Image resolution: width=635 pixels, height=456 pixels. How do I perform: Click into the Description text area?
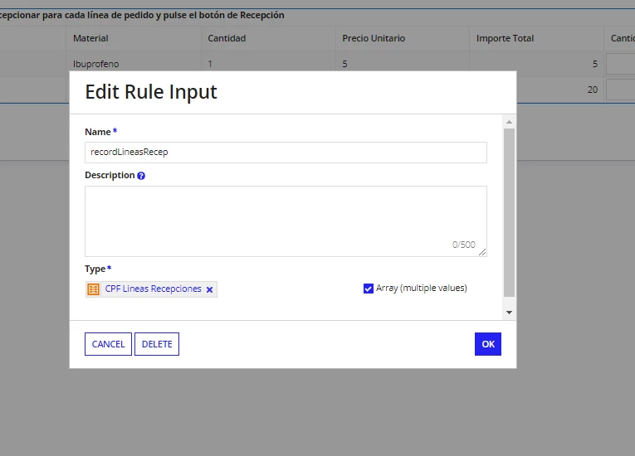click(286, 221)
